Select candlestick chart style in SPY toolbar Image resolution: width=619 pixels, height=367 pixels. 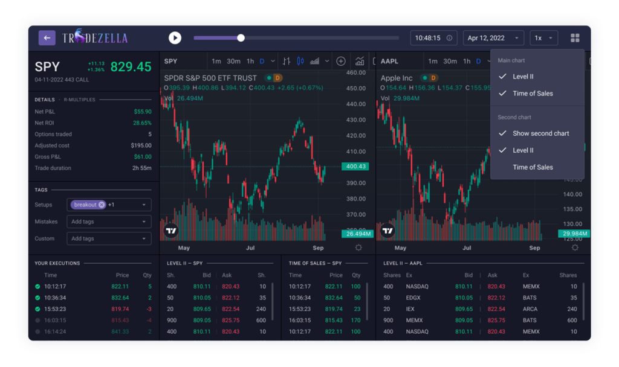[300, 61]
